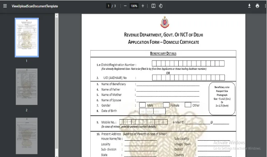Viewport: 267px width, 157px height.
Task: Click the ViewUploadScanDocumentTemplate title
Action: pyautogui.click(x=34, y=6)
